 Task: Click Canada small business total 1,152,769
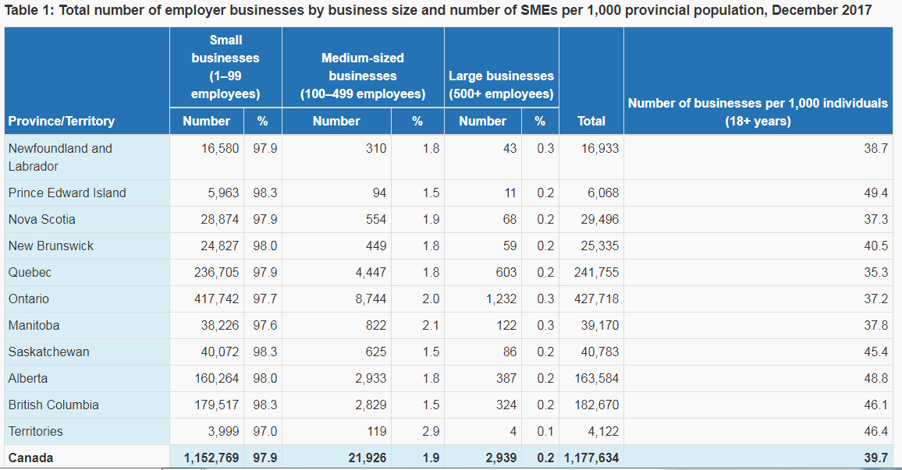point(211,458)
